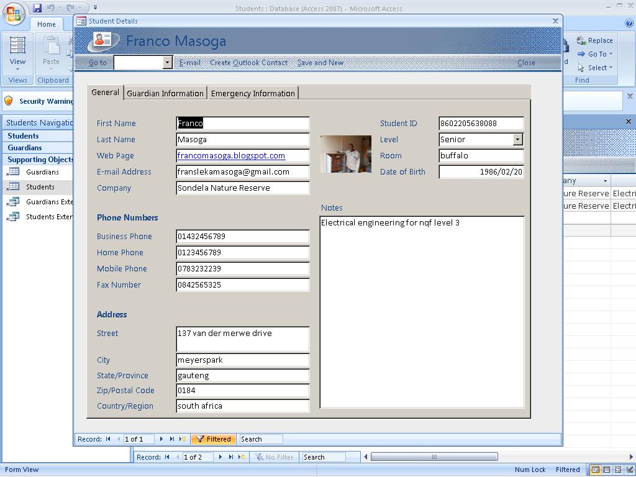This screenshot has width=636, height=477.
Task: Go to last record in background datasheet bar
Action: [231, 457]
